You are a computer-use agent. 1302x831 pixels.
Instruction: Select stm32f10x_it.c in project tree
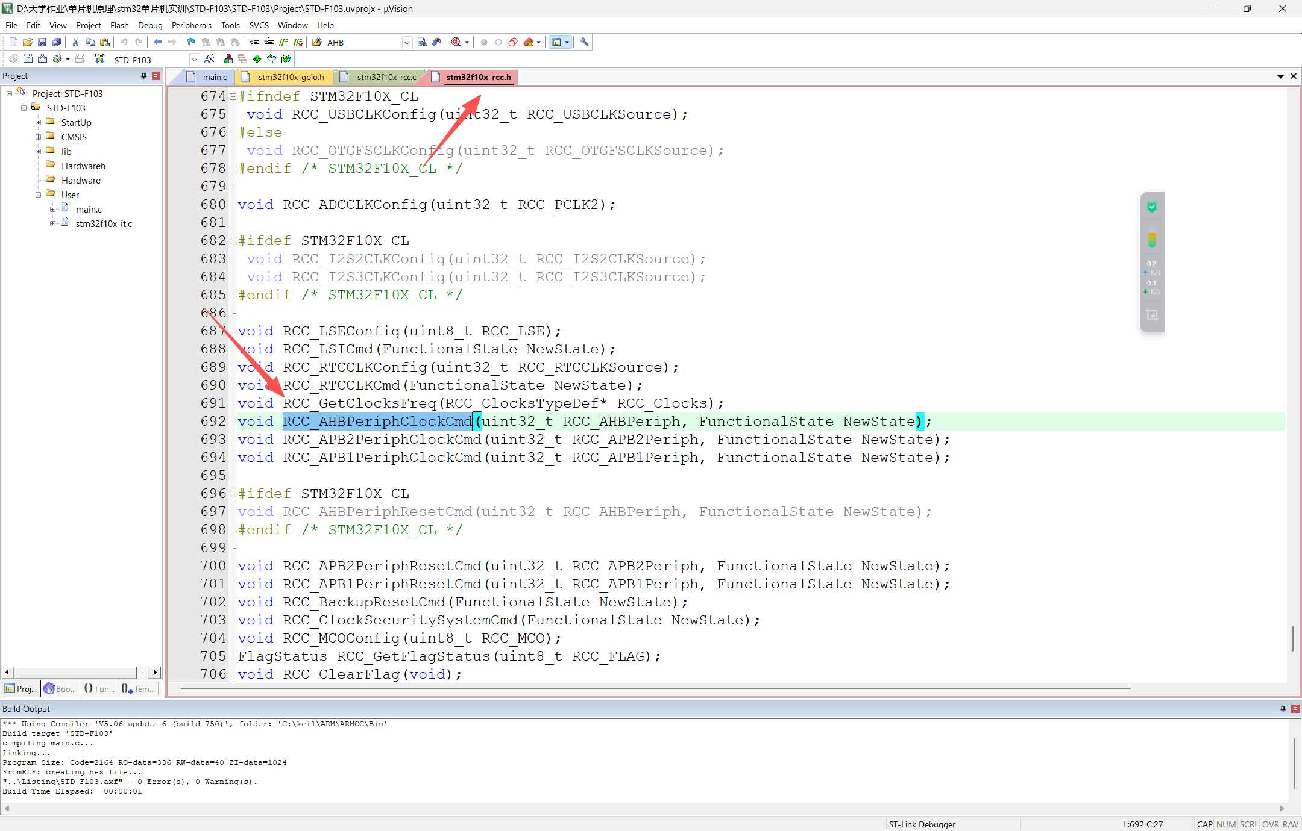104,223
